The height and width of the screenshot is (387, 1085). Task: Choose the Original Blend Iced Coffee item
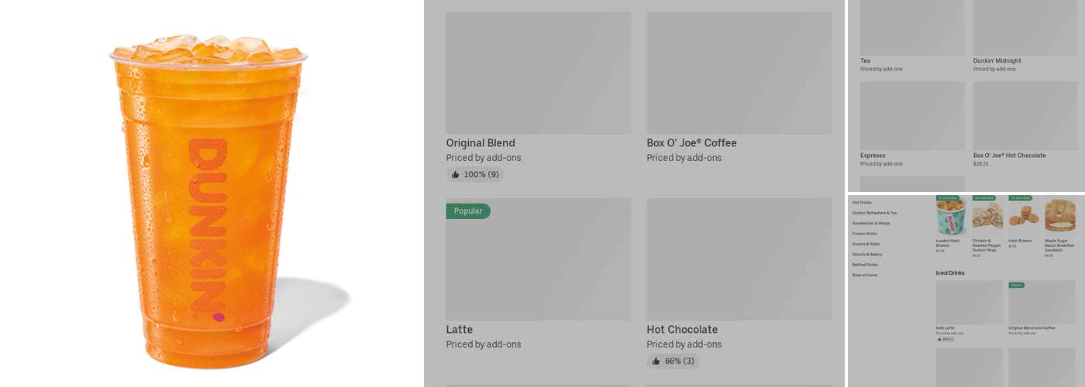coord(1032,328)
